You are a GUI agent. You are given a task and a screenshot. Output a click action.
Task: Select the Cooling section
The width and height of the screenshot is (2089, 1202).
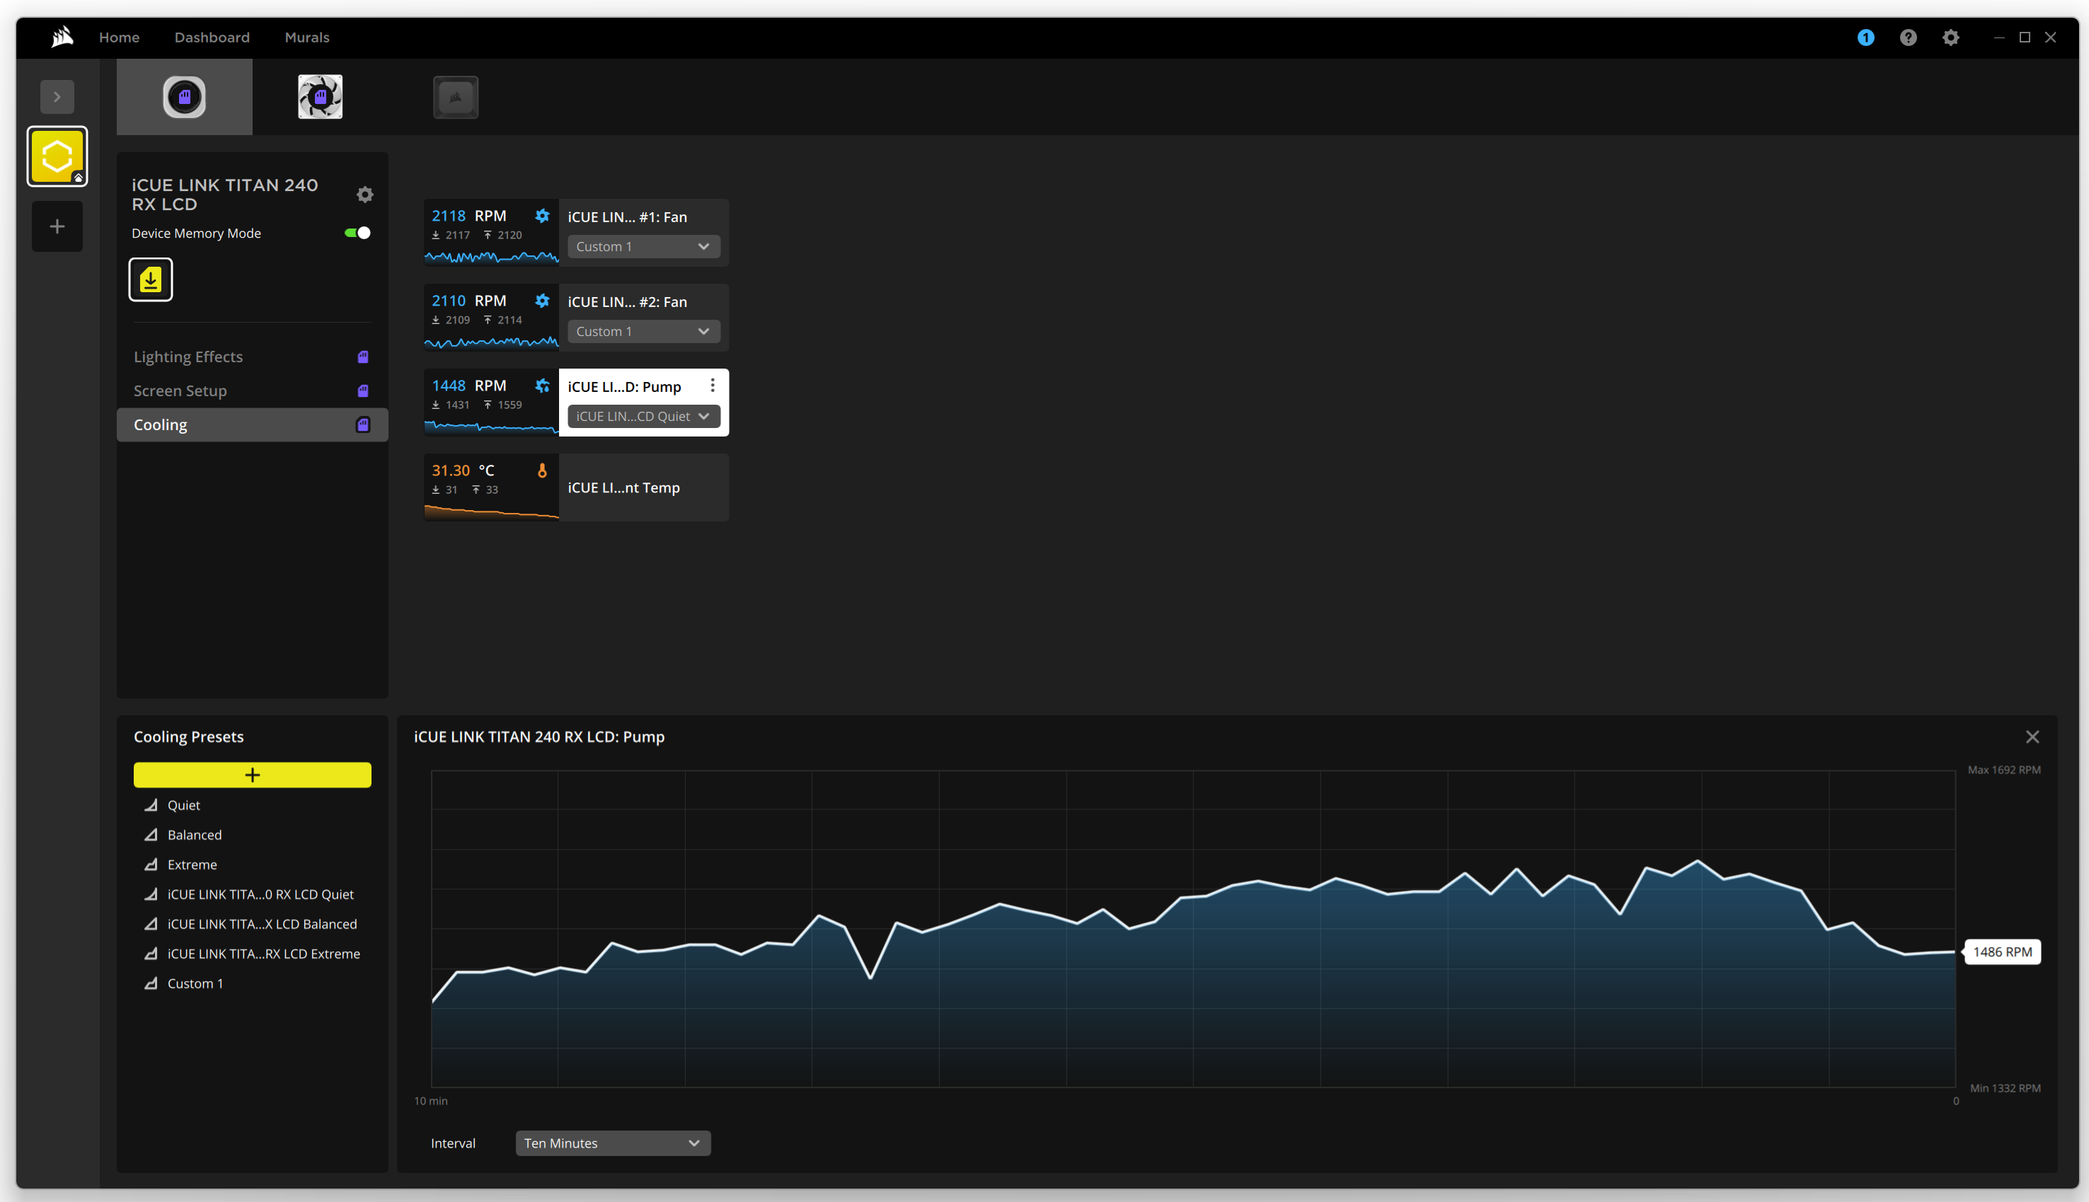click(253, 424)
